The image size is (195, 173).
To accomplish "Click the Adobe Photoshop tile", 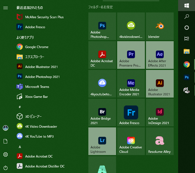I will point(102,26).
